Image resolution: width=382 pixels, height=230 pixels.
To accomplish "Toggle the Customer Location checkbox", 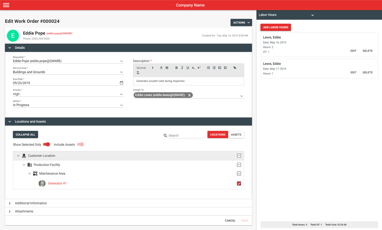I will coord(239,156).
